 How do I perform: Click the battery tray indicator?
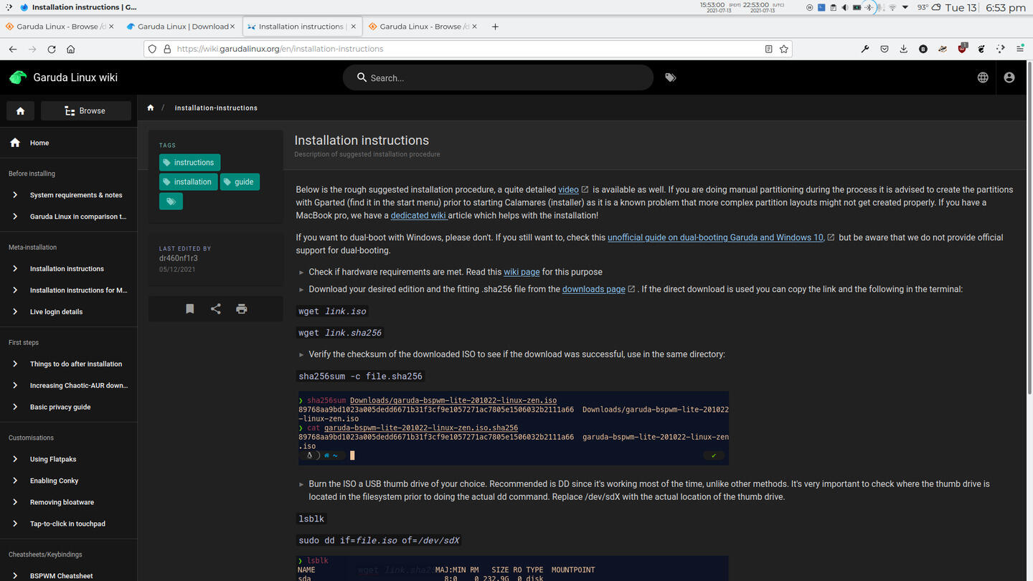[857, 7]
